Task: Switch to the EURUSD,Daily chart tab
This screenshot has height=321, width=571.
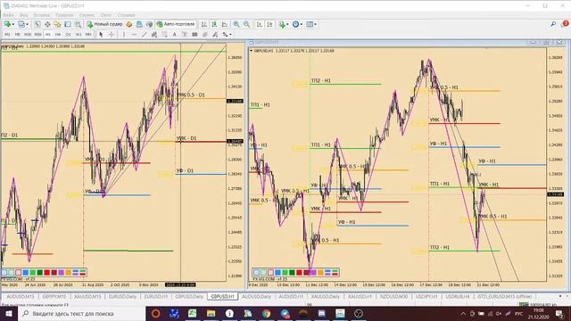Action: [x=122, y=297]
